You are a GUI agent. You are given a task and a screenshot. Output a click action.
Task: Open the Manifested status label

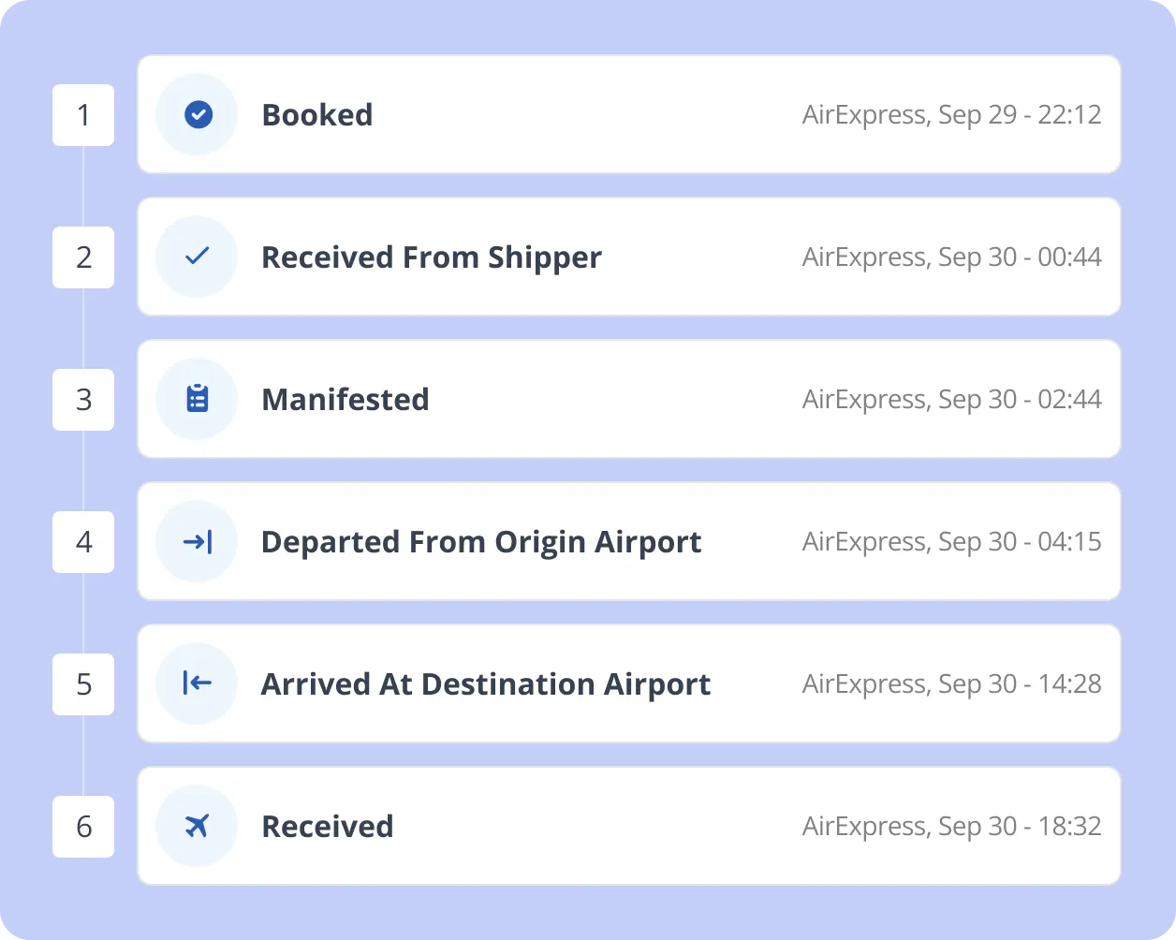click(x=345, y=400)
